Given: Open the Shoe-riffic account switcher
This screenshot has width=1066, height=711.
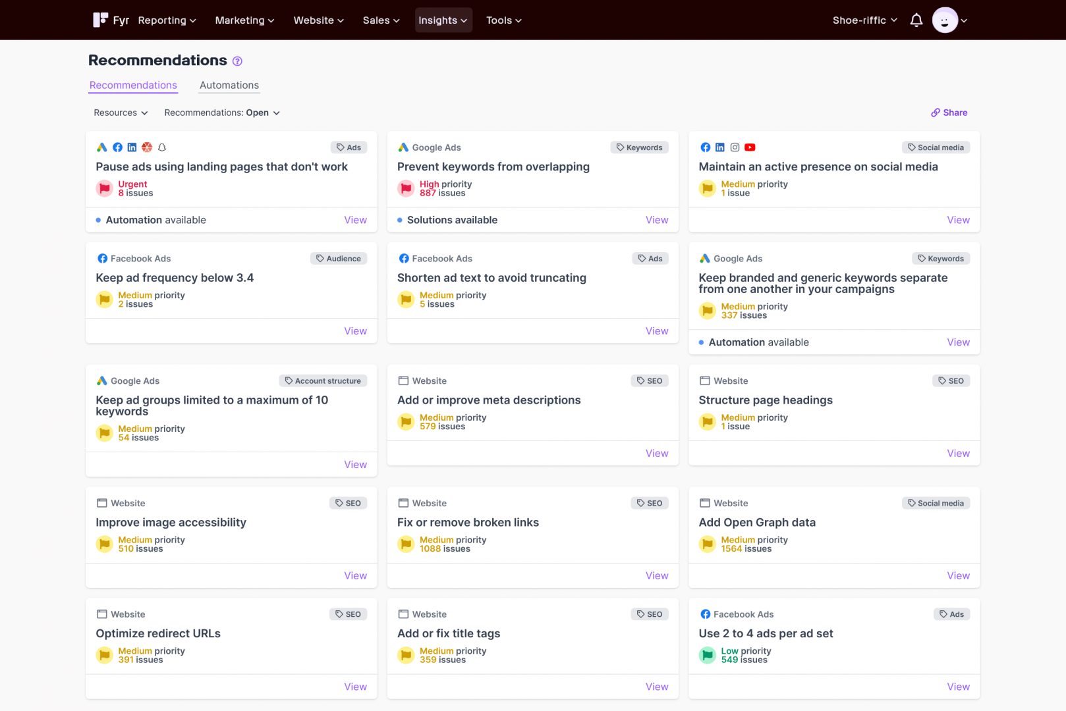Looking at the screenshot, I should [x=864, y=20].
